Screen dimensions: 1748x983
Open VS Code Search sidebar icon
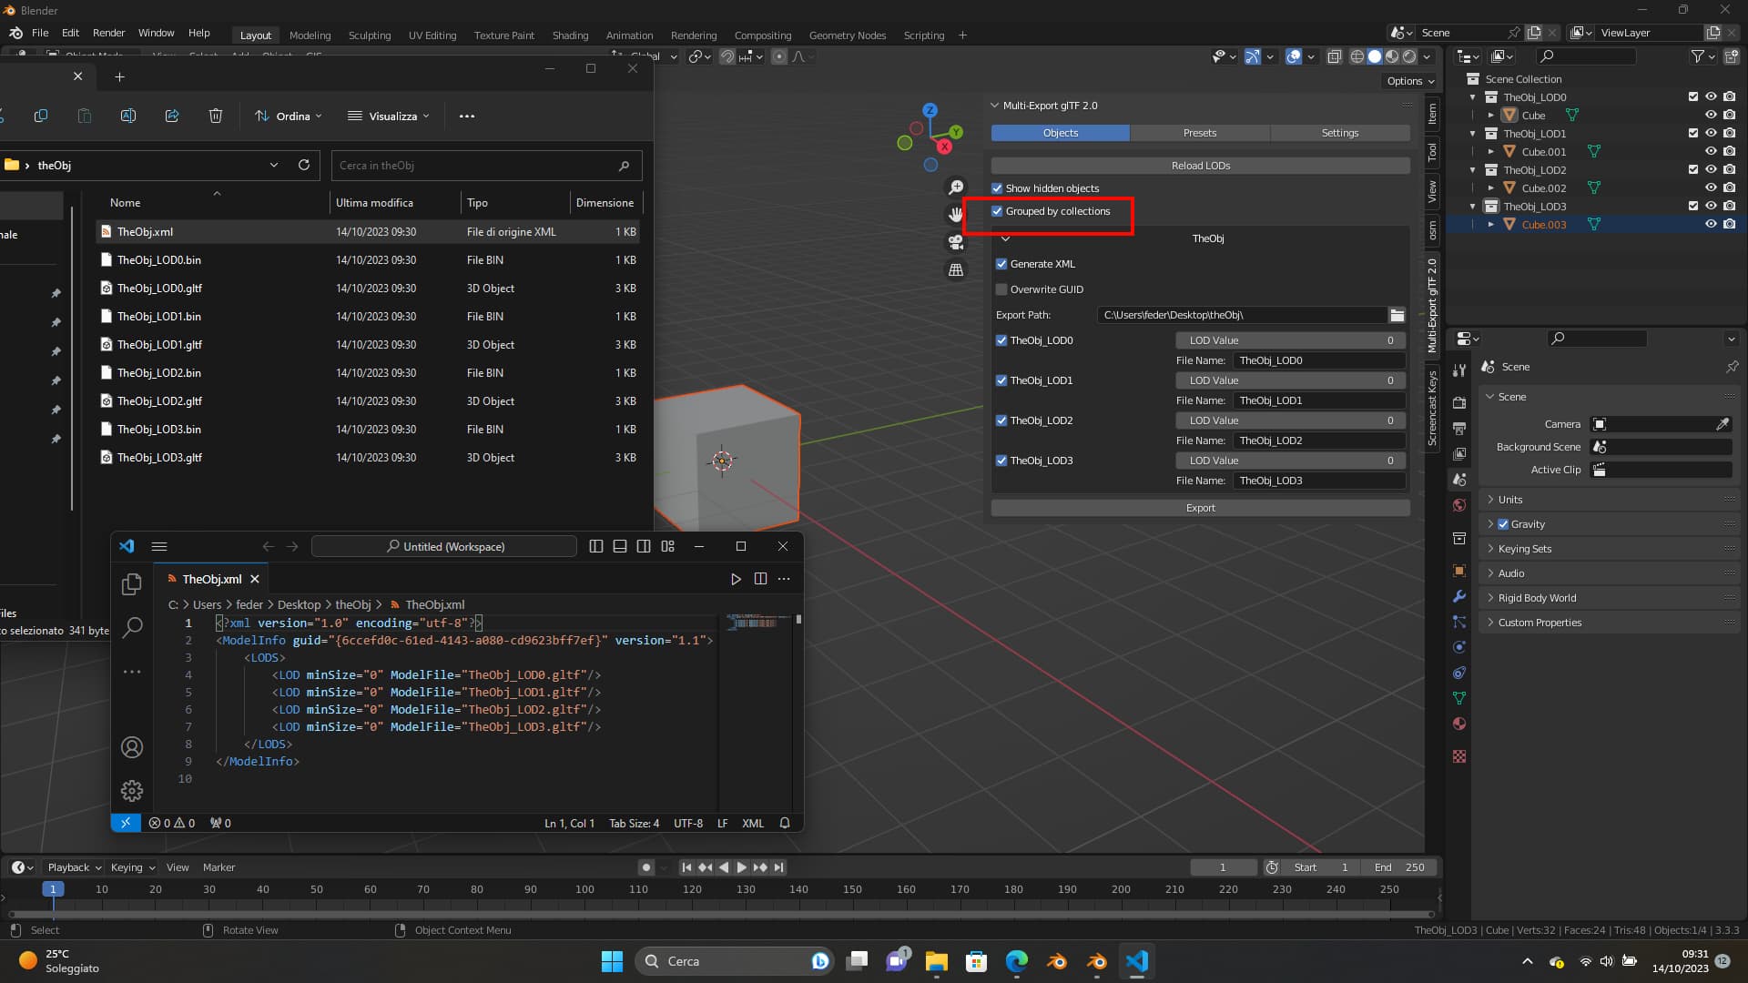coord(132,626)
